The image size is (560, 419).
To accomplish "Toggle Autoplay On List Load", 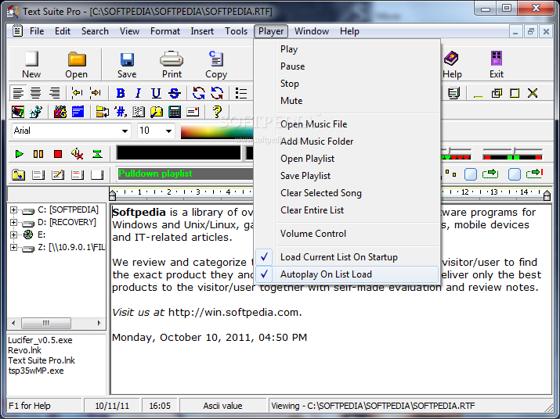I will click(x=347, y=274).
